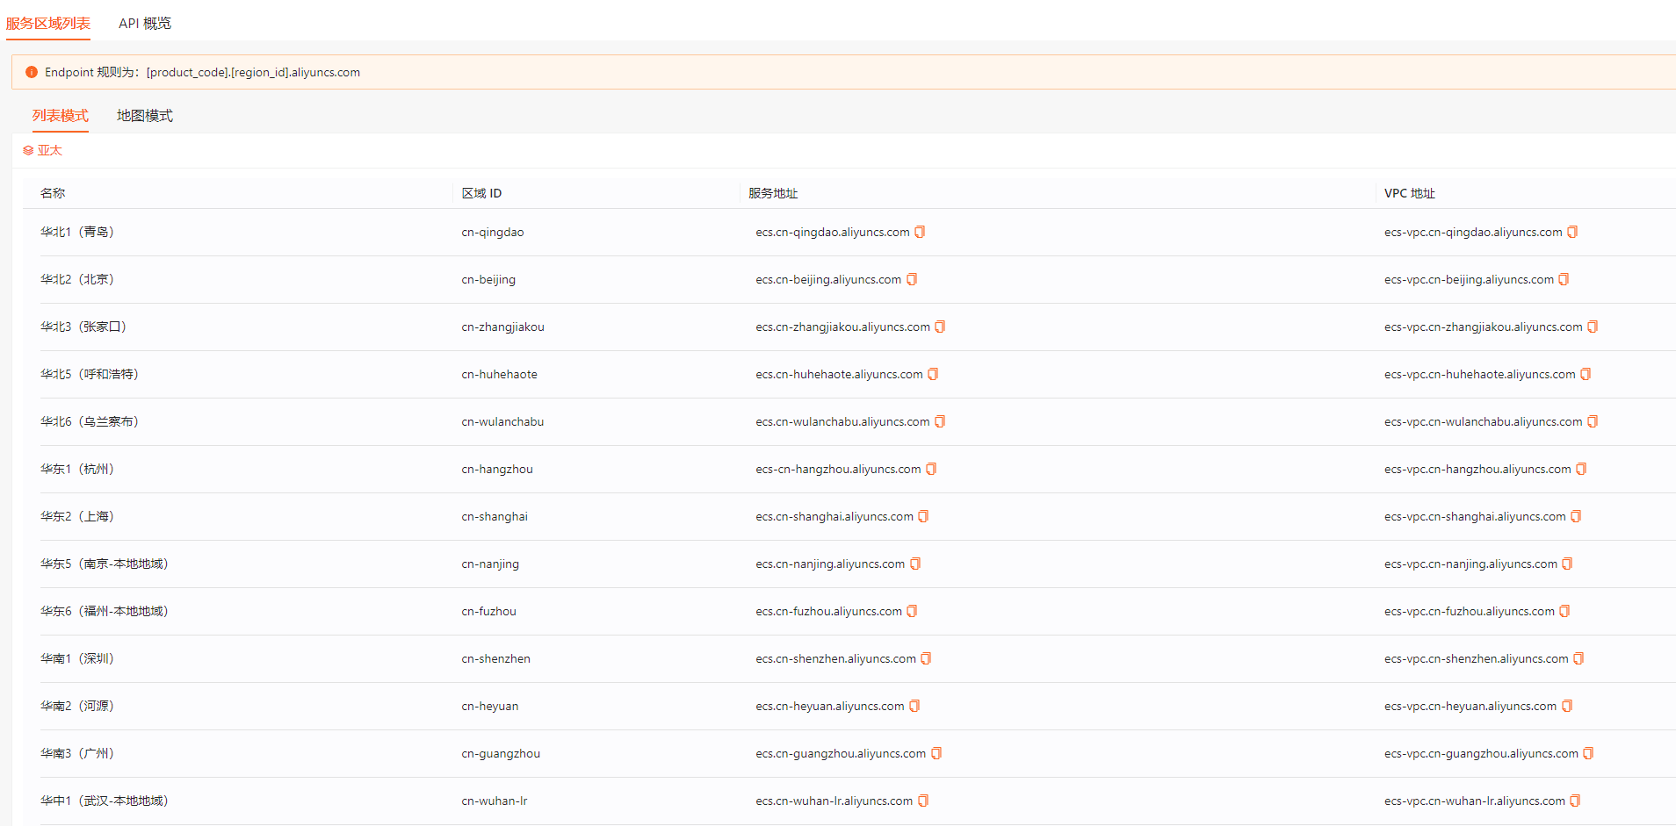The width and height of the screenshot is (1676, 826).
Task: Copy the ecs.cn-beijing.aliyuncs.com service address
Action: 912,279
